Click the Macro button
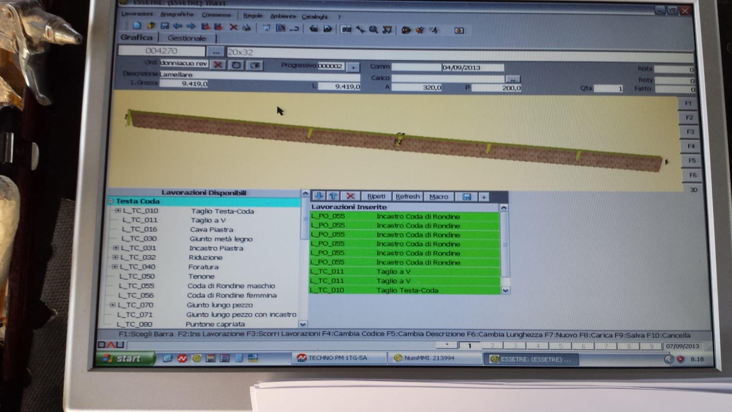This screenshot has width=732, height=412. 439,197
